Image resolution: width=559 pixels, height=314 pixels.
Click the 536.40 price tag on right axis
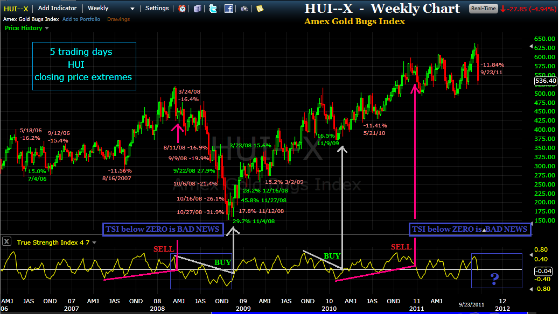(545, 81)
